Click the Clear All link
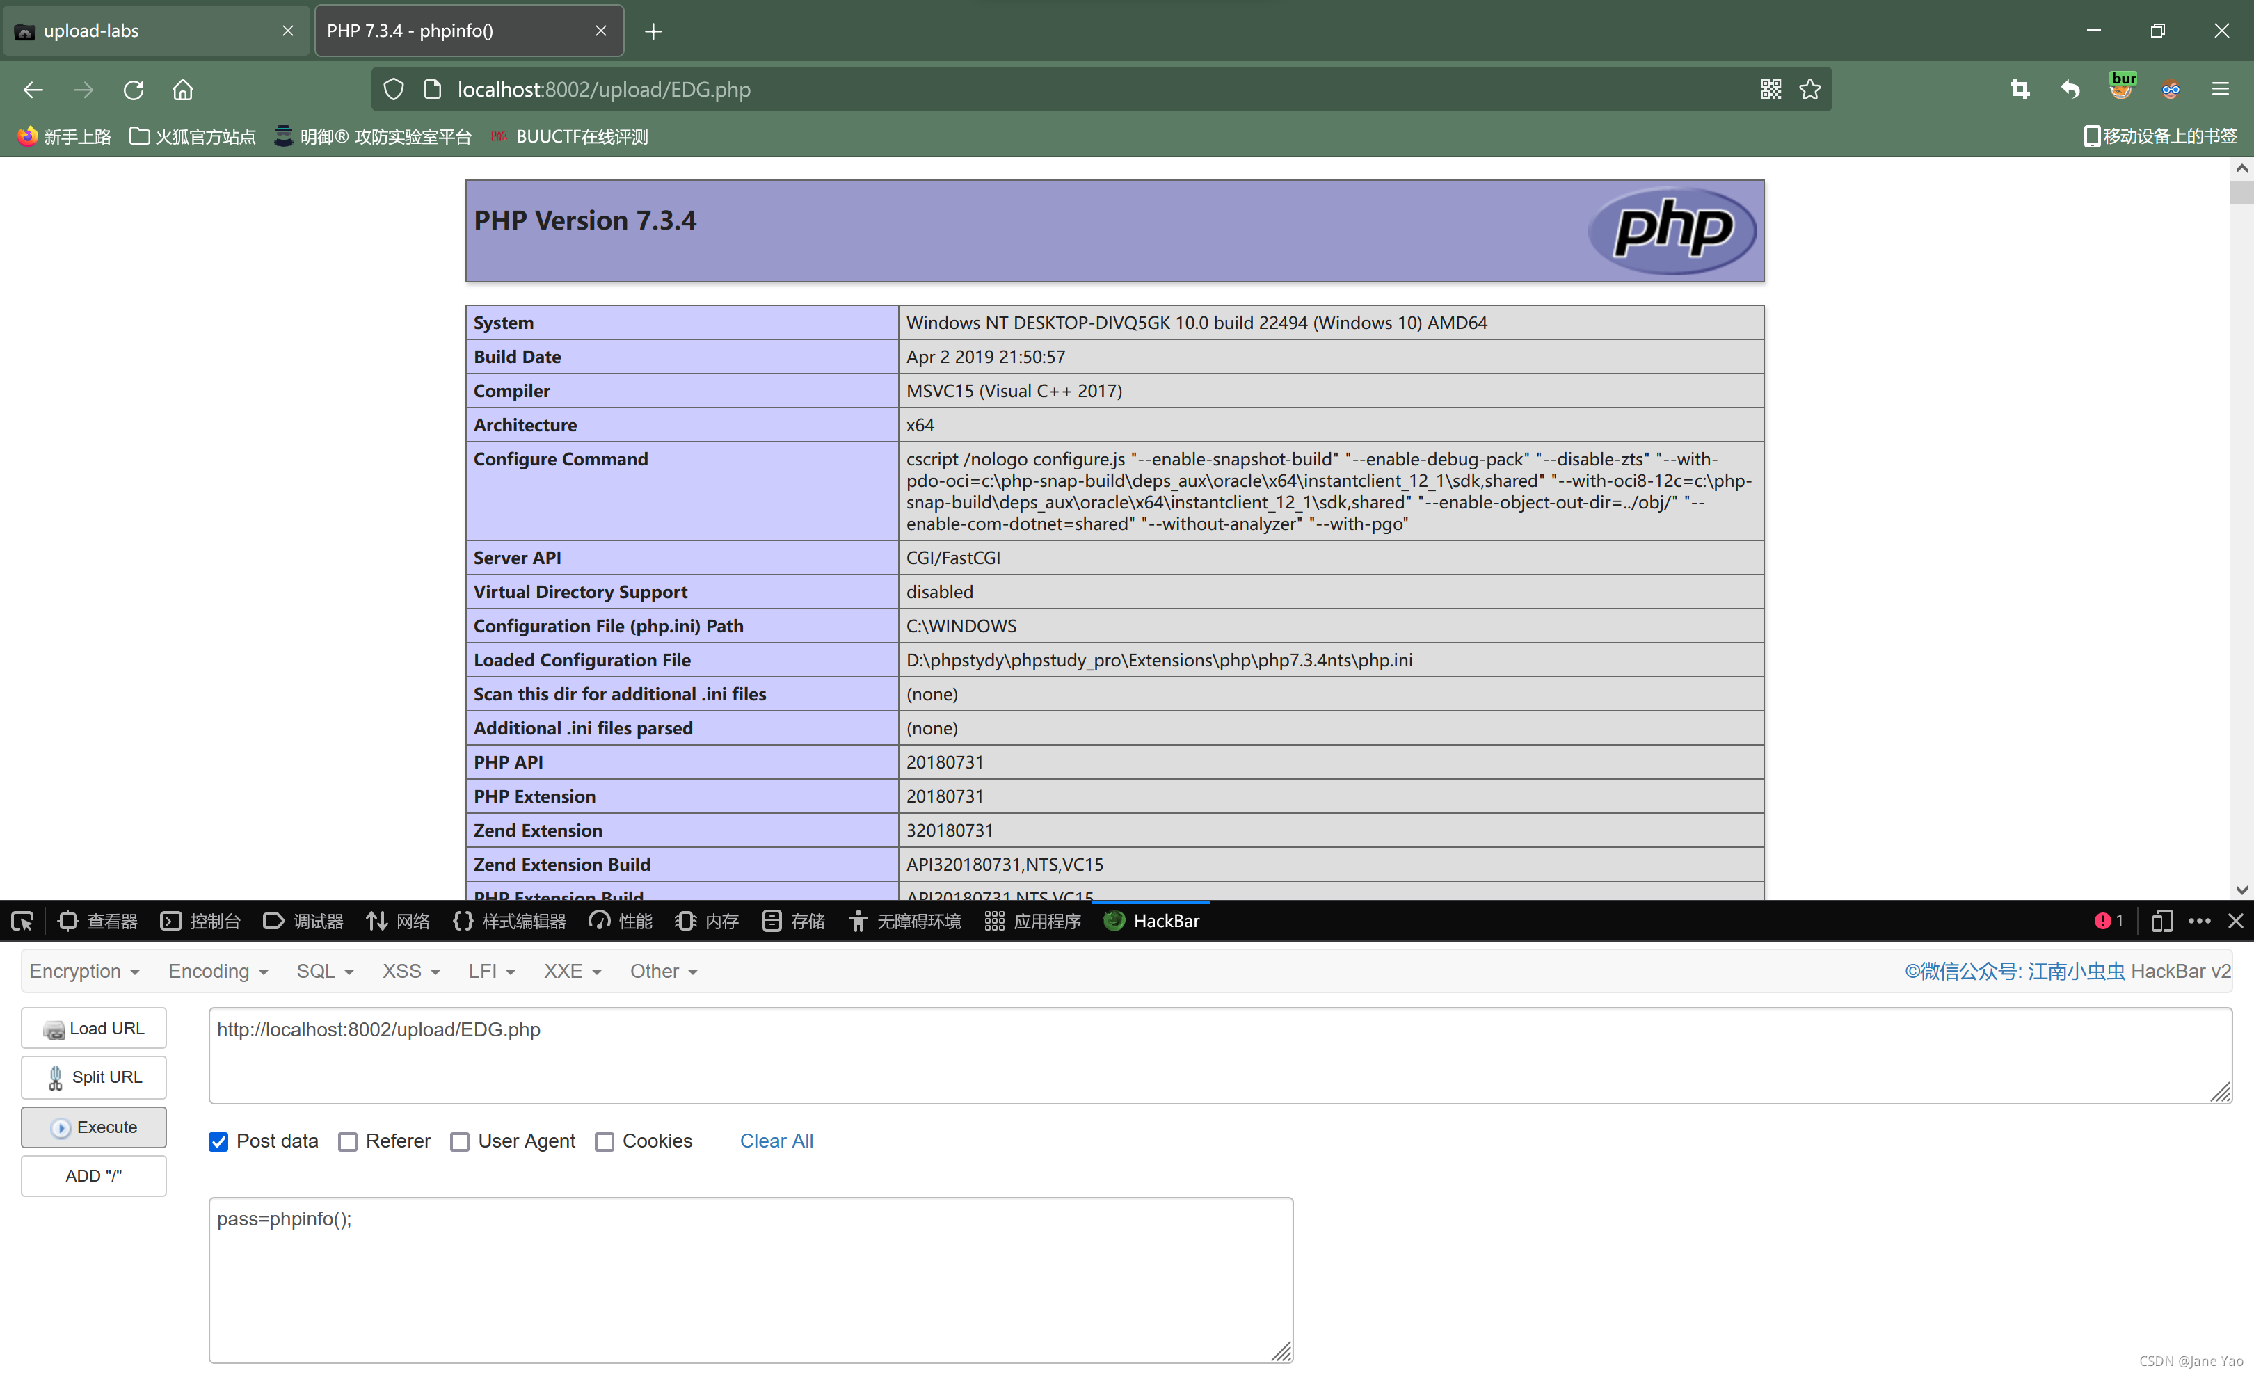2254x1375 pixels. pos(776,1141)
